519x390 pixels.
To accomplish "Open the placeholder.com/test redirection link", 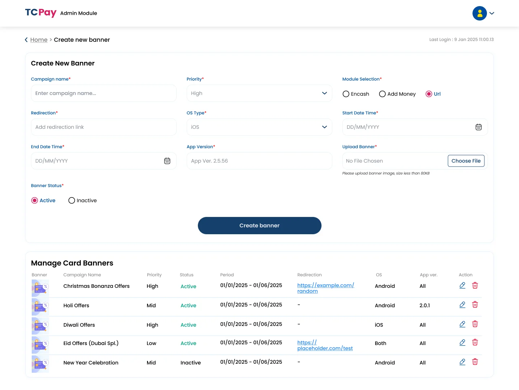I will click(325, 345).
